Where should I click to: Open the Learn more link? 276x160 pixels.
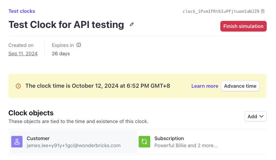205,86
